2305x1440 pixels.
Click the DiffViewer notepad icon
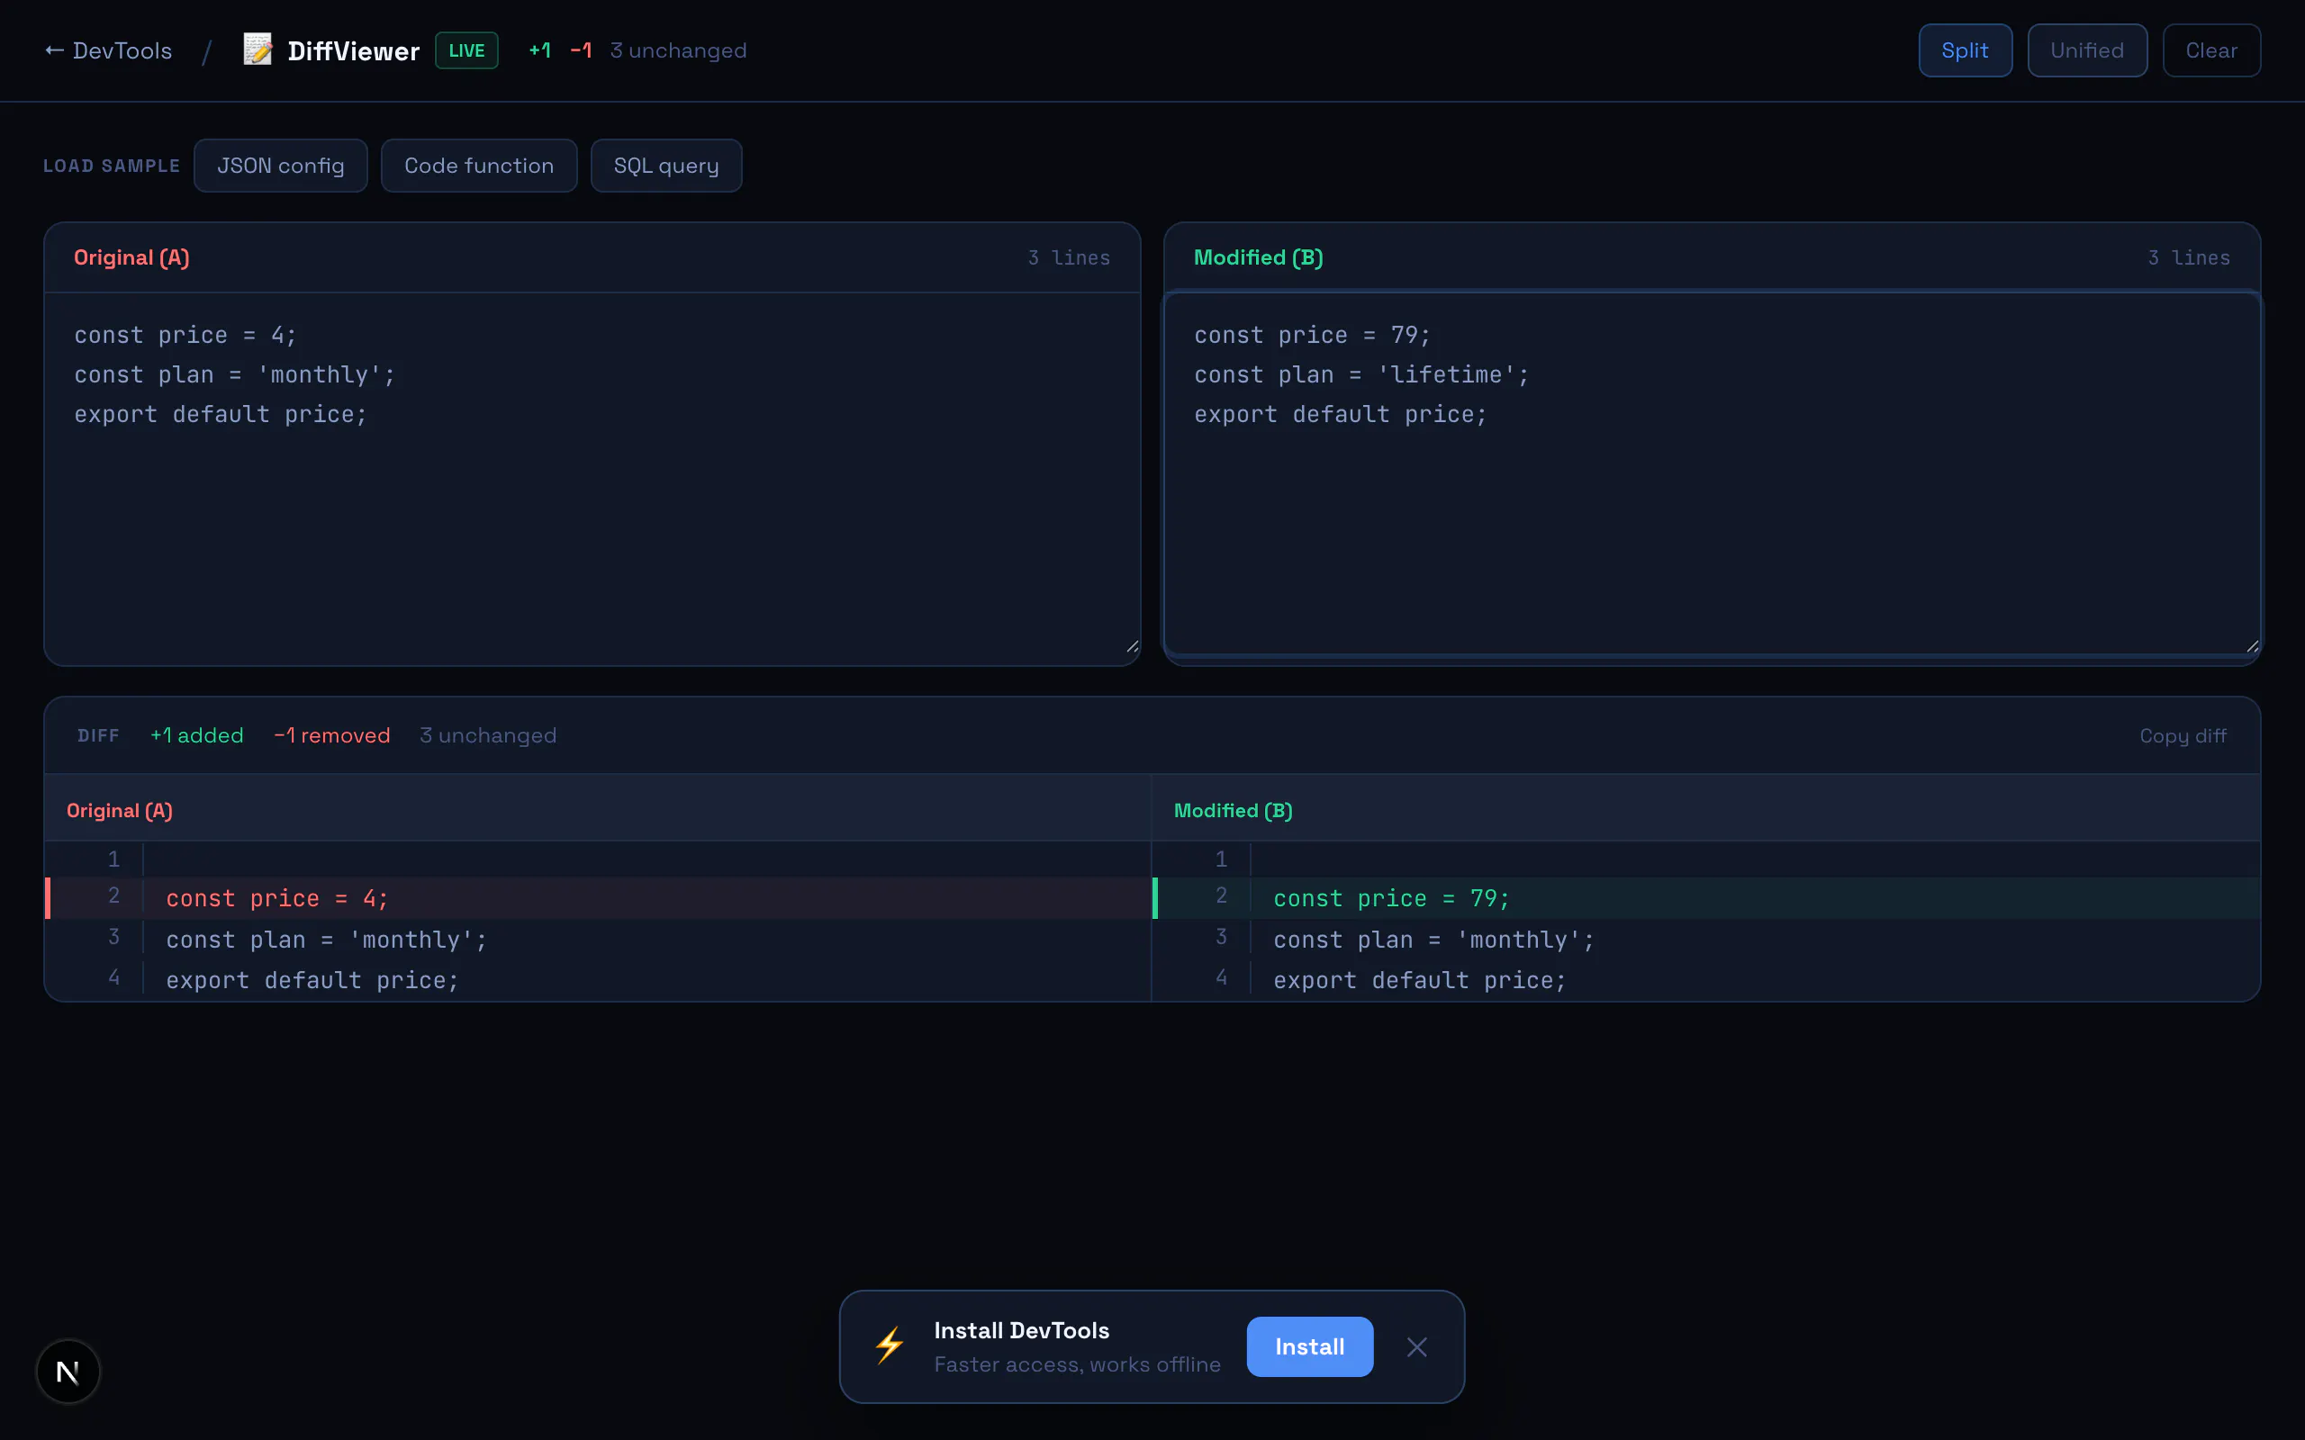[x=258, y=49]
